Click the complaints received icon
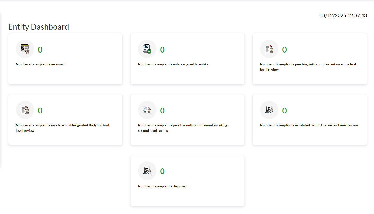Image resolution: width=374 pixels, height=214 pixels. point(25,49)
